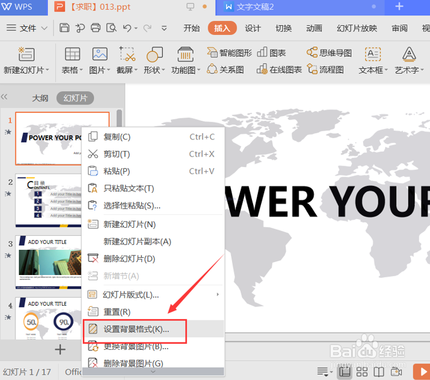Open the 幻灯片放映 ribbon tab
The height and width of the screenshot is (380, 430).
357,28
